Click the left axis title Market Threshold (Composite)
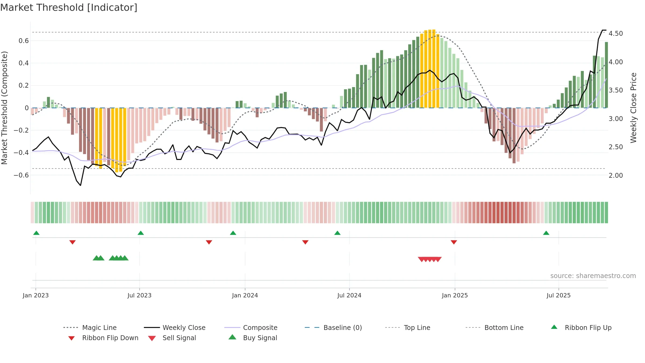 (4, 108)
